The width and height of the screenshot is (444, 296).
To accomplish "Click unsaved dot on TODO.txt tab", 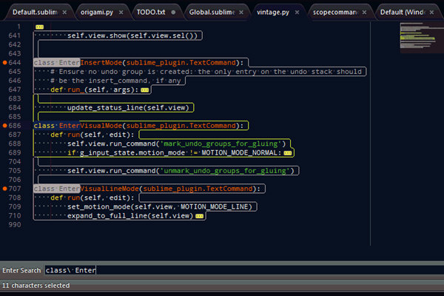I will point(173,12).
